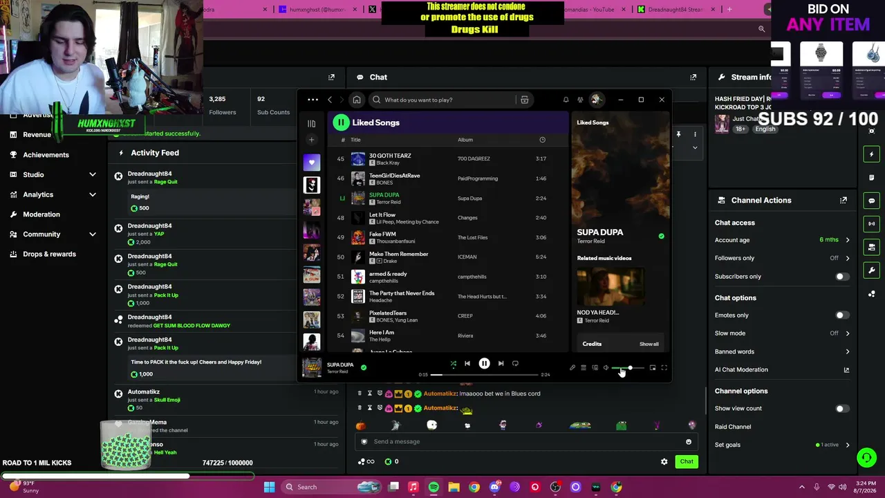
Task: Open Spotify Home
Action: coord(357,100)
